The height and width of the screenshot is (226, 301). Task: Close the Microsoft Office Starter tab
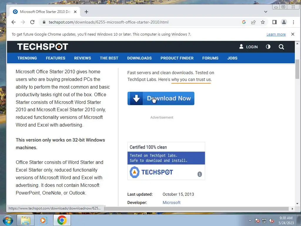(75, 12)
